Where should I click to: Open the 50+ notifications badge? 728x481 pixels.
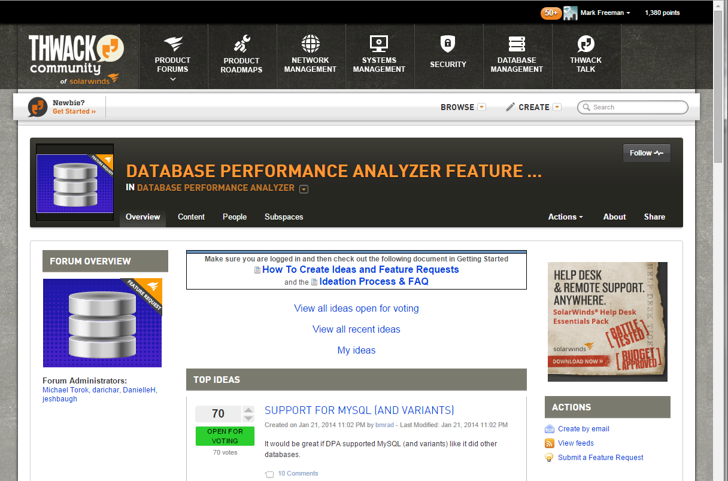pos(551,13)
